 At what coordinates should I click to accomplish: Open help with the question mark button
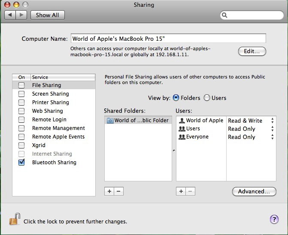point(274,219)
